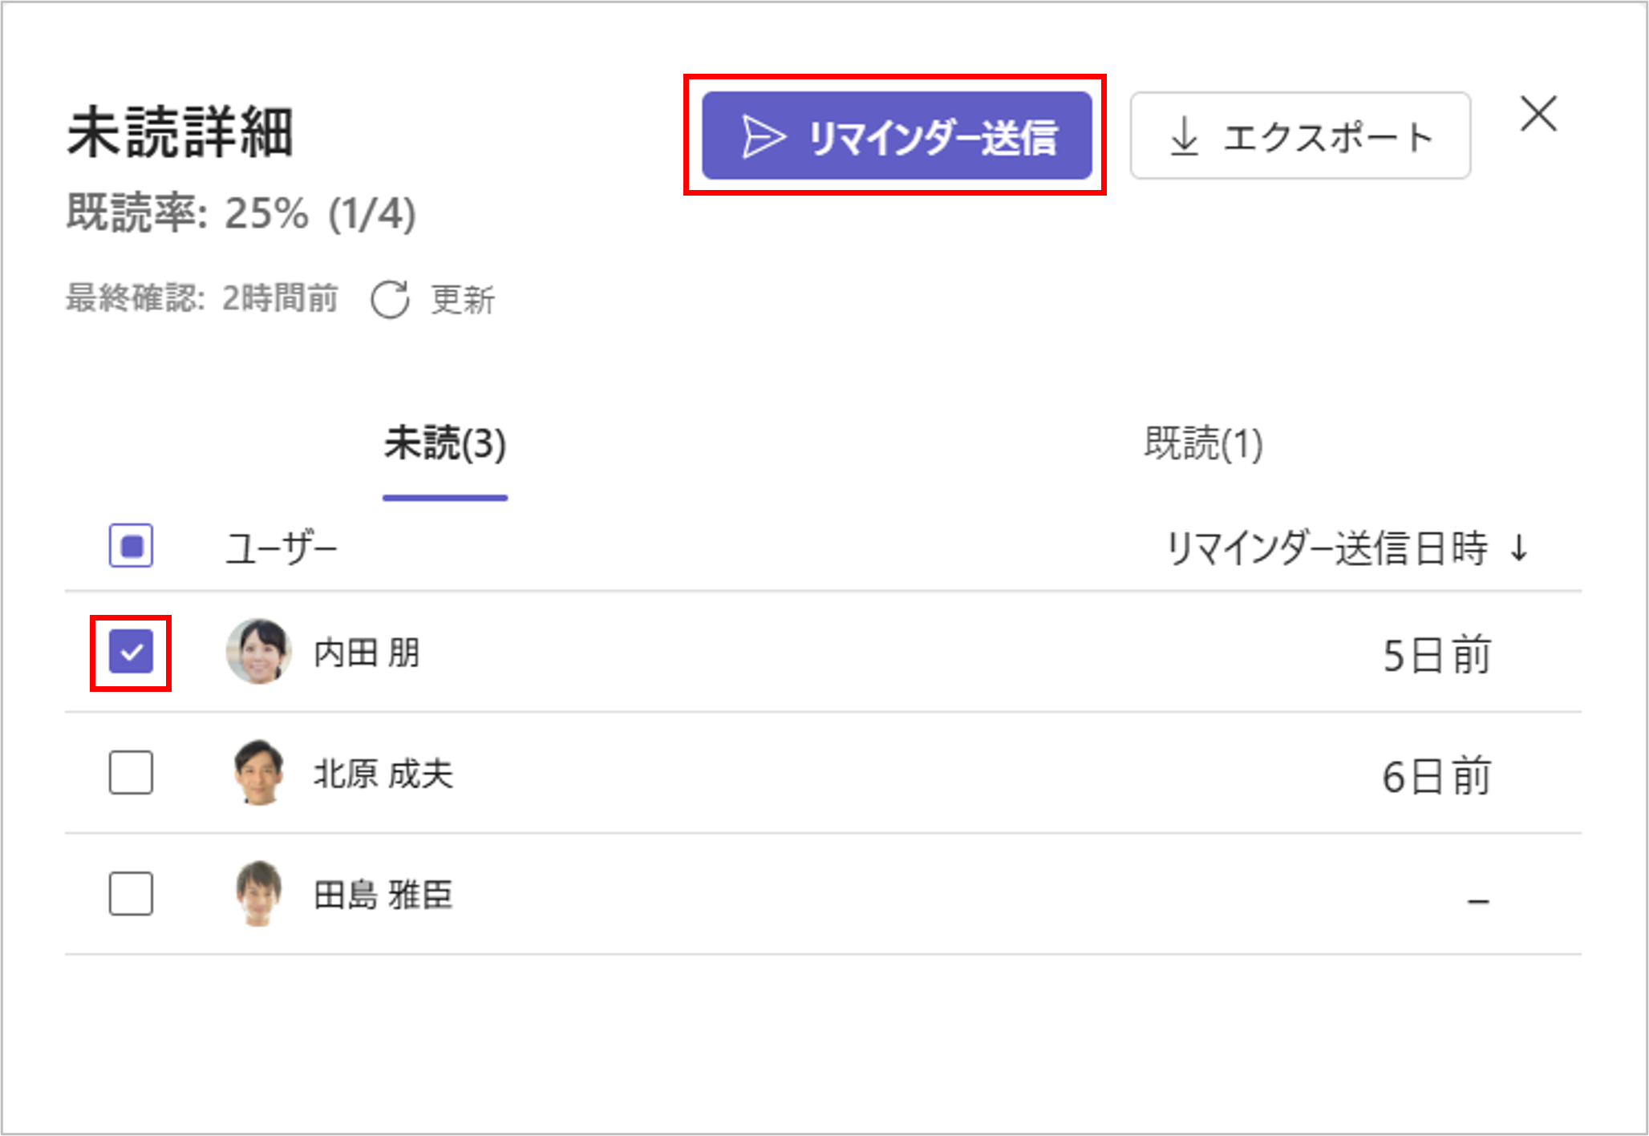Click the export download arrow icon
Screen dimensions: 1649x1136
pyautogui.click(x=1184, y=136)
